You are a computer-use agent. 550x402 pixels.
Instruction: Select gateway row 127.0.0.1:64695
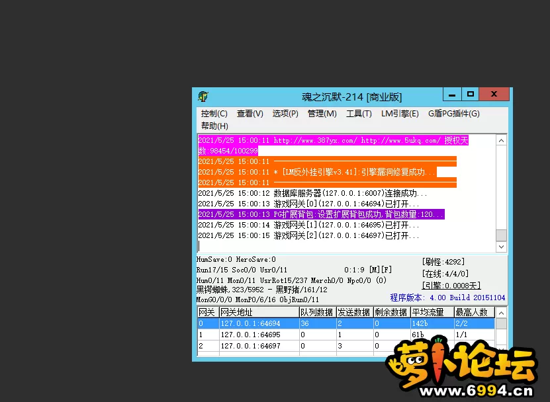[346, 335]
